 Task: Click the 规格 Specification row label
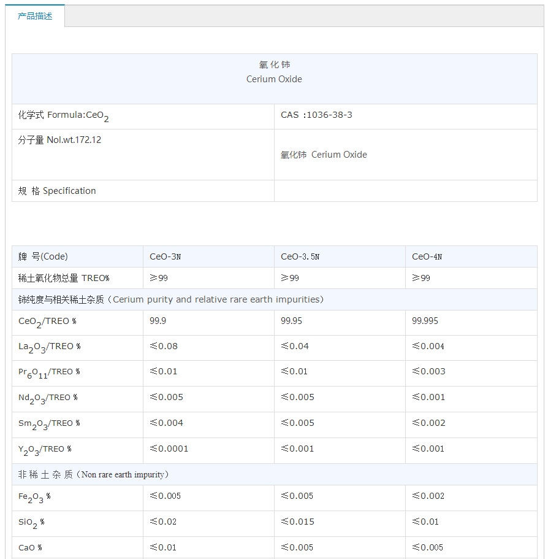[57, 191]
